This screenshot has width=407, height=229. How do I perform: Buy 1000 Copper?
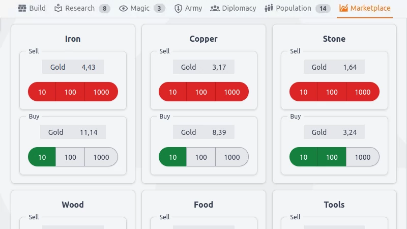(232, 157)
